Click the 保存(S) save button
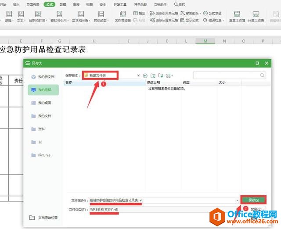The width and height of the screenshot is (281, 229). pyautogui.click(x=253, y=200)
